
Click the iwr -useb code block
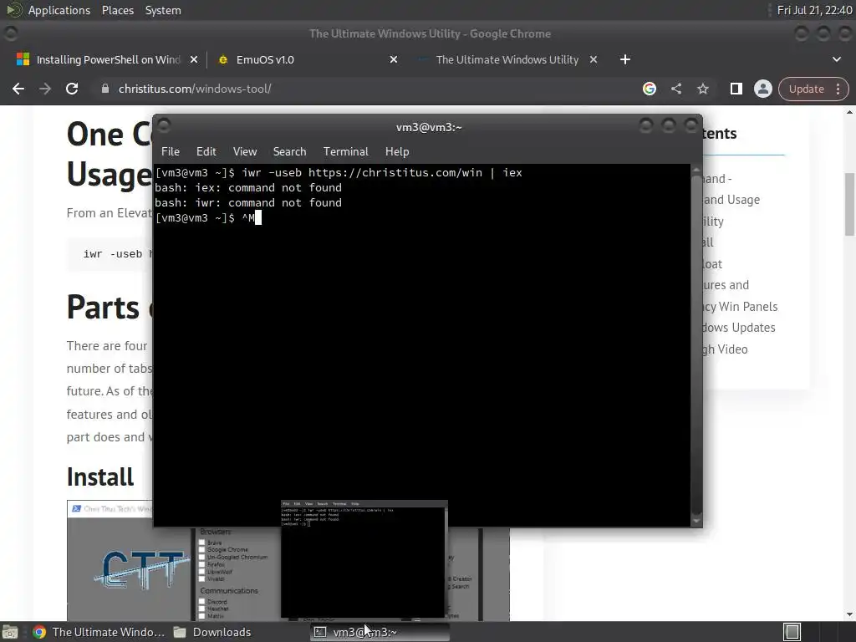(x=110, y=254)
